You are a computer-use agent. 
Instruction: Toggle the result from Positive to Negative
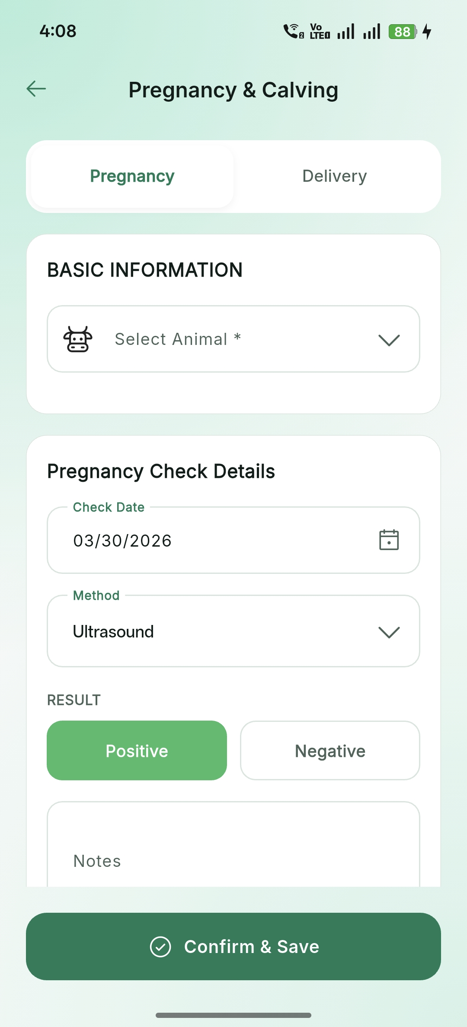tap(330, 750)
